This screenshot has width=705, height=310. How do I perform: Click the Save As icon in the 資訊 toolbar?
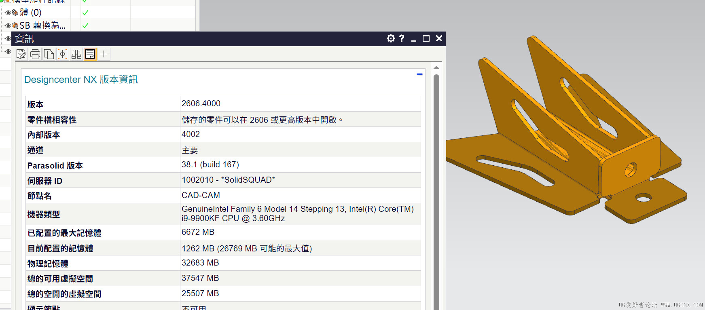pyautogui.click(x=21, y=54)
